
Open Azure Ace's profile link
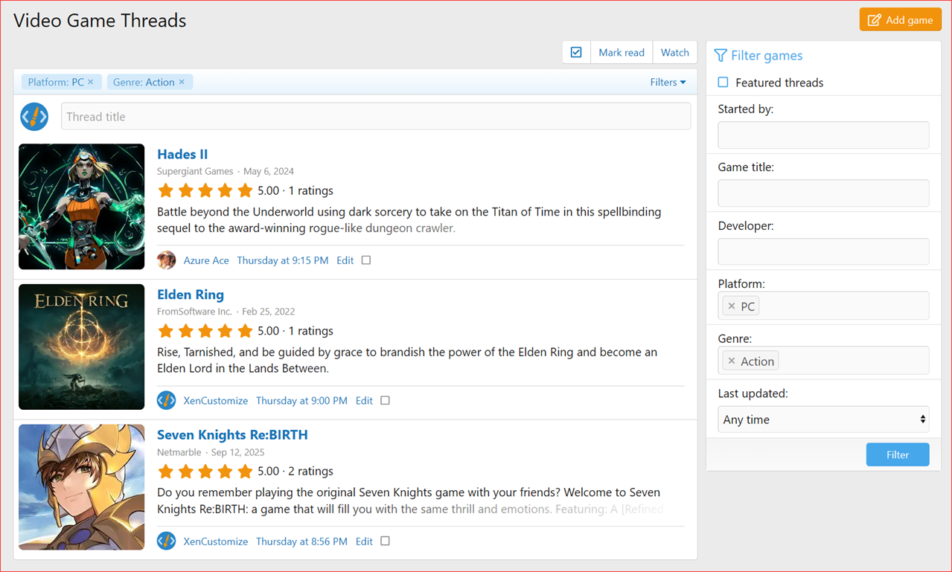tap(206, 260)
